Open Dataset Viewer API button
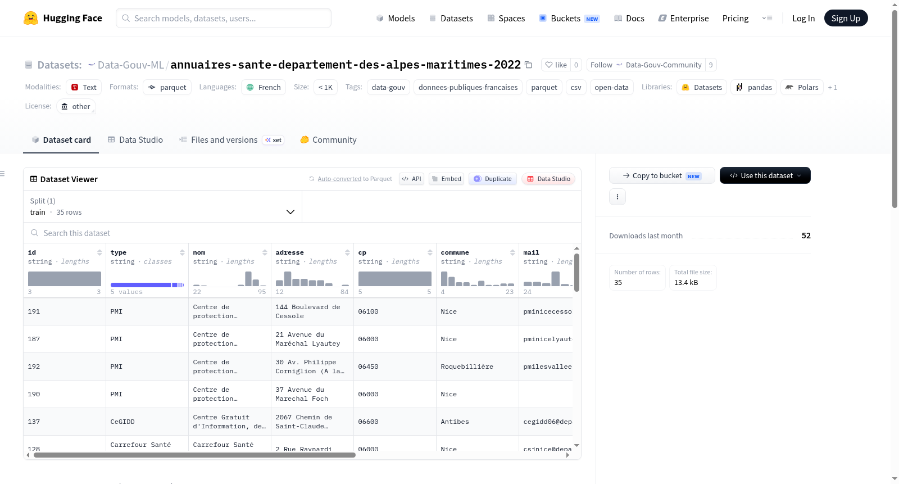The height and width of the screenshot is (484, 899). pyautogui.click(x=411, y=179)
